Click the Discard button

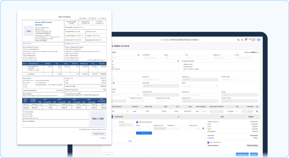pos(108,155)
